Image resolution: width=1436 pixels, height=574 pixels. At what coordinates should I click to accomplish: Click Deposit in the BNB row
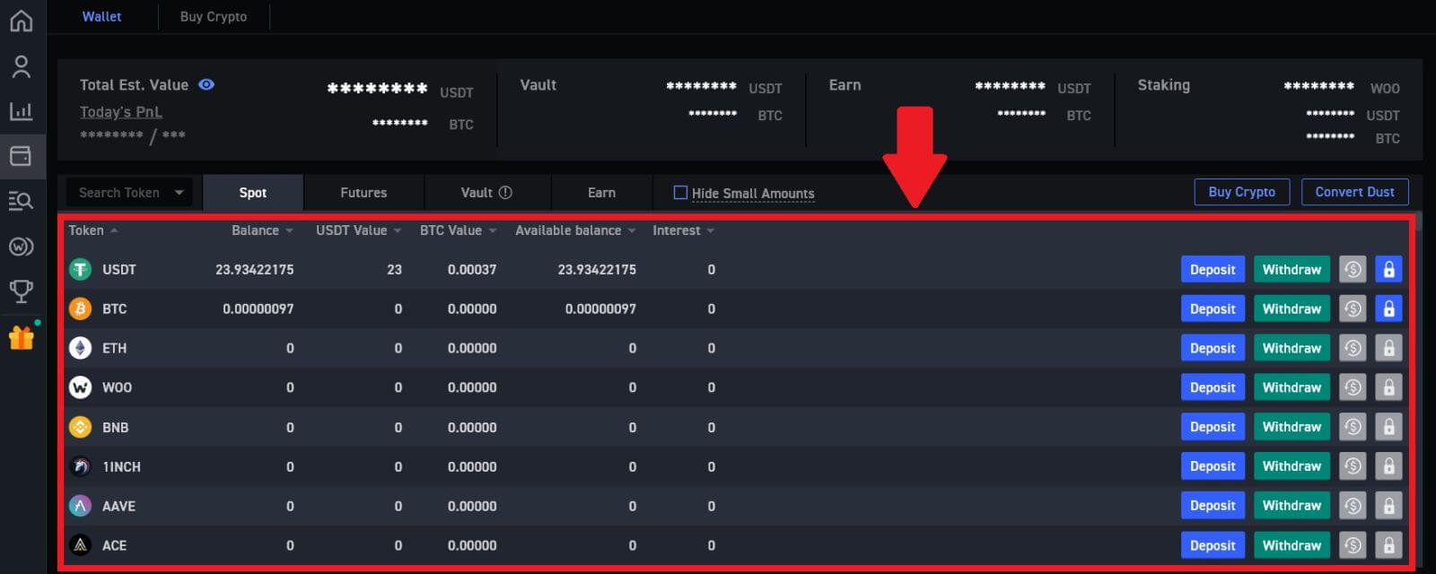1213,427
